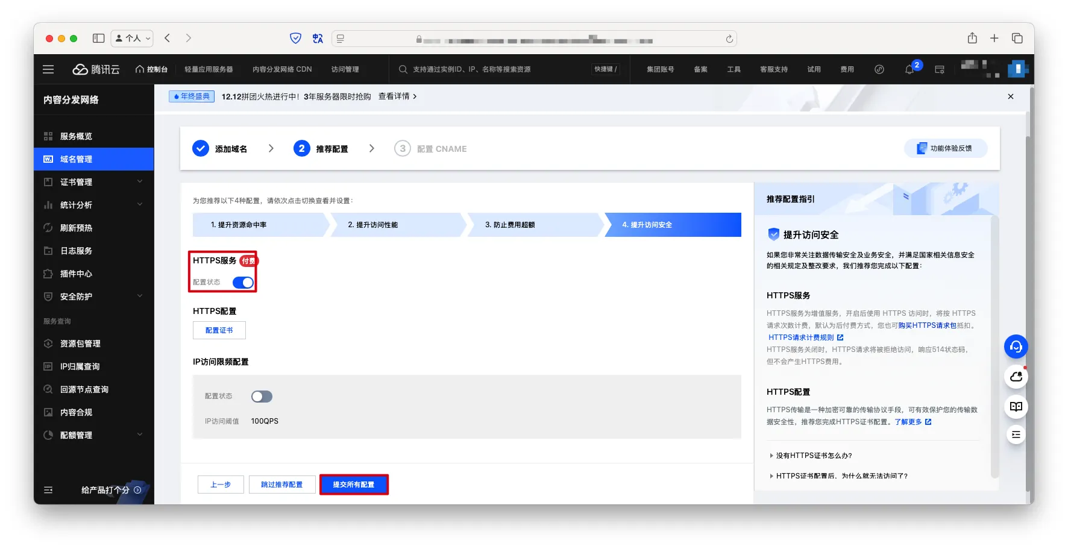Viewport: 1068px width, 549px height.
Task: Click the notification bell icon
Action: pyautogui.click(x=909, y=70)
